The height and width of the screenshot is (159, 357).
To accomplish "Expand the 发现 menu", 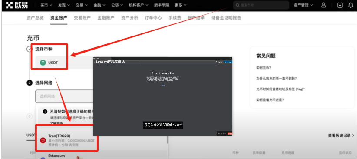I will click(64, 5).
